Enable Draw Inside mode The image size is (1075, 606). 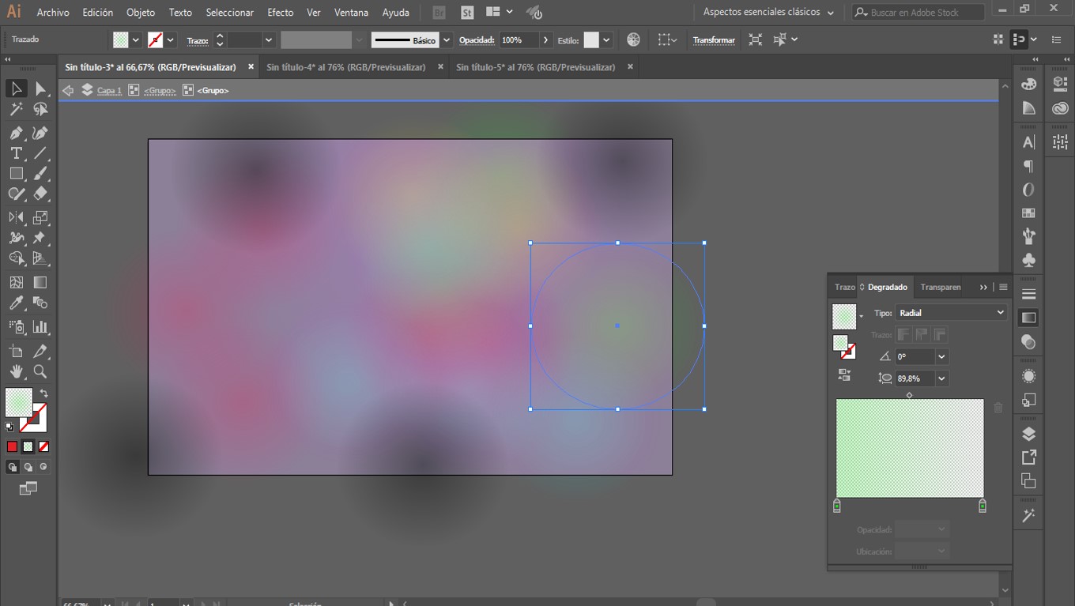(43, 467)
